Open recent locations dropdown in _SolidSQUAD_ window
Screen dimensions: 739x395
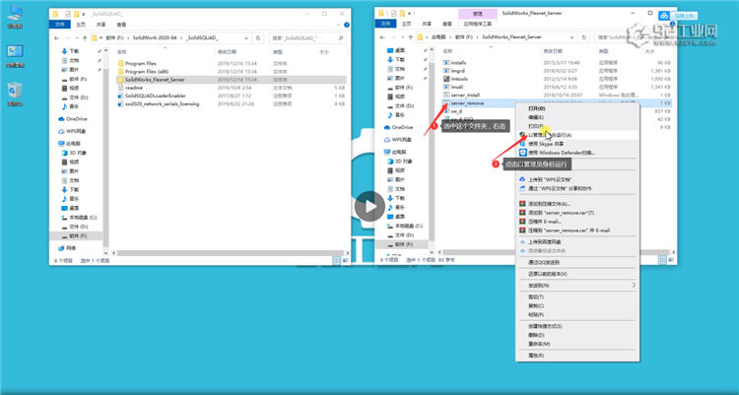76,37
